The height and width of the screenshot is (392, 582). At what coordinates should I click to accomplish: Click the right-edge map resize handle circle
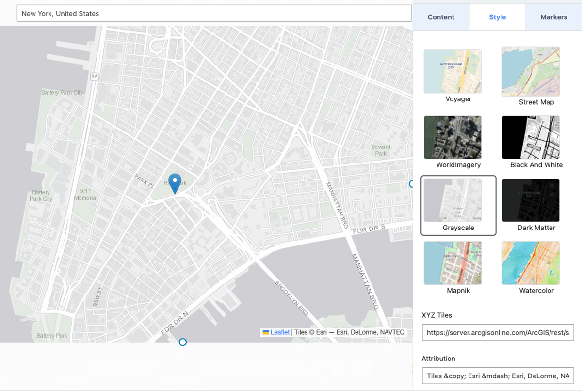pos(411,184)
